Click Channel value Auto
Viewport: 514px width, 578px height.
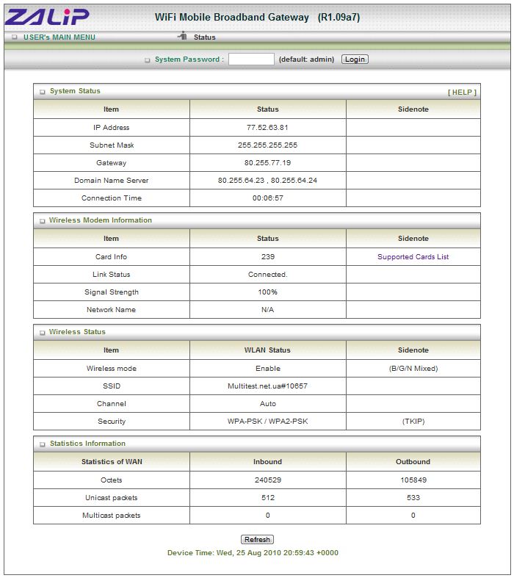point(268,404)
